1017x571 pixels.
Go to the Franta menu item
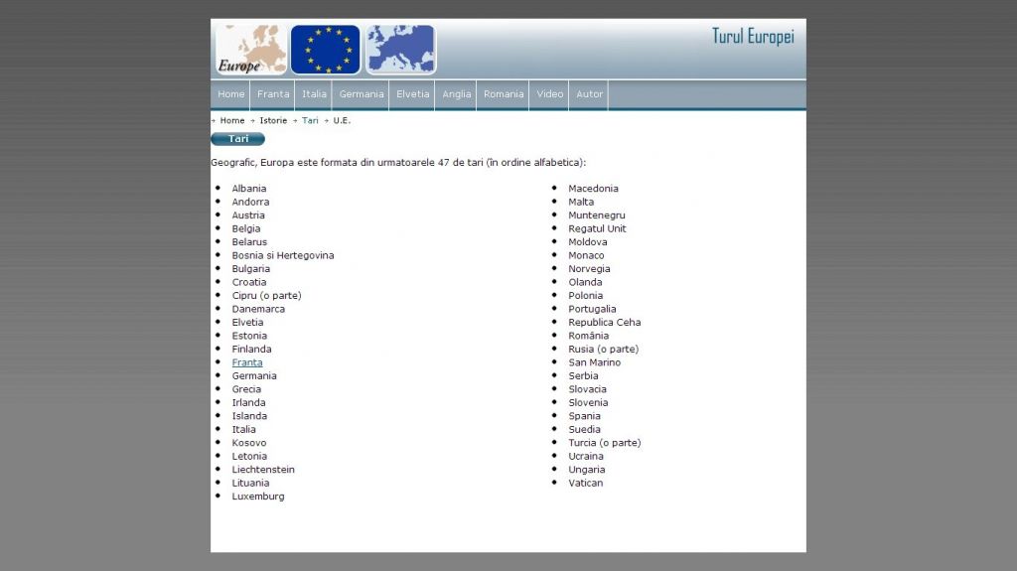coord(273,94)
